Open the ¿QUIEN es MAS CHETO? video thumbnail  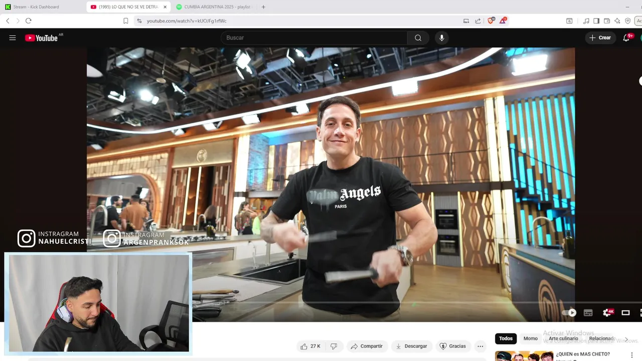point(524,356)
